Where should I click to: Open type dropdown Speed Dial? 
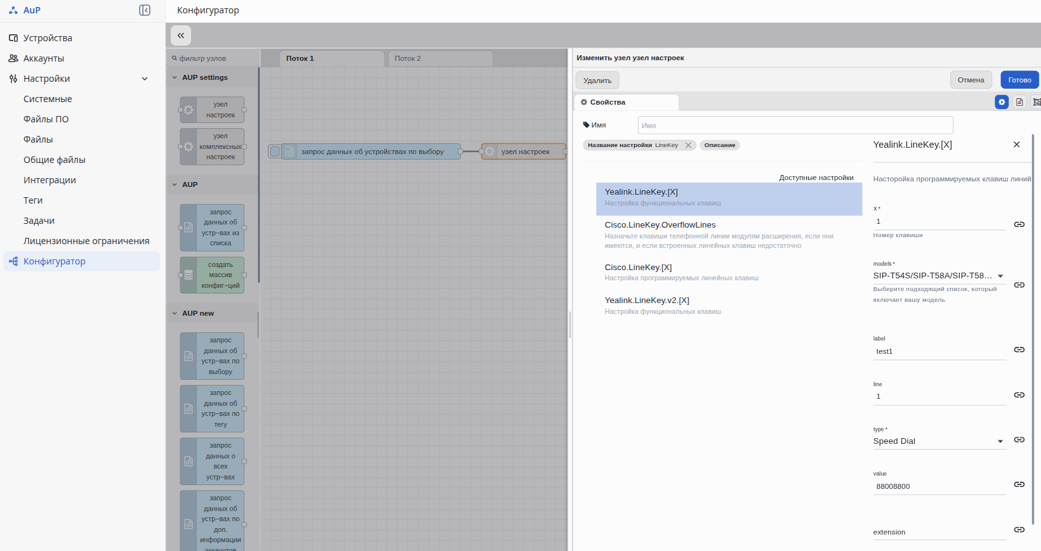[939, 441]
